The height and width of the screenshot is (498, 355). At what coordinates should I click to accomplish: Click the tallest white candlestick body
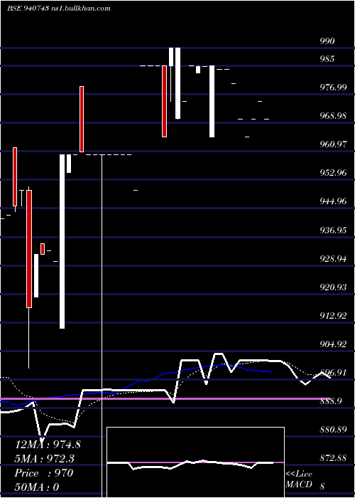point(62,241)
